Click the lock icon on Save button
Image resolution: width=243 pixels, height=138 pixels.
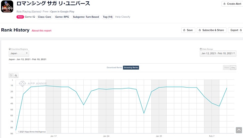184,30
